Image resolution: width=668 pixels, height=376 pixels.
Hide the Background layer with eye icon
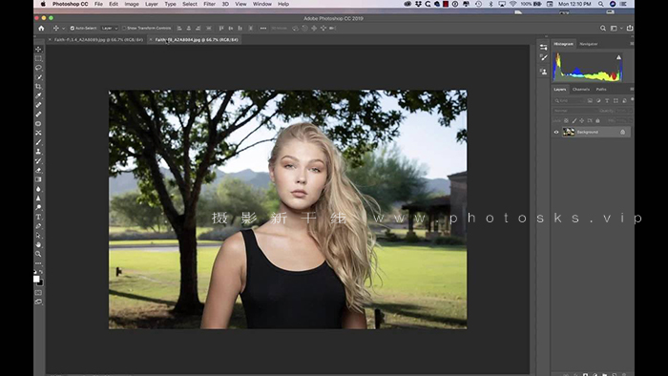pyautogui.click(x=556, y=132)
